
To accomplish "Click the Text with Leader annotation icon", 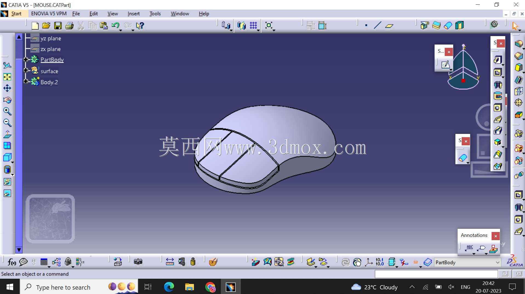I will pyautogui.click(x=470, y=248).
